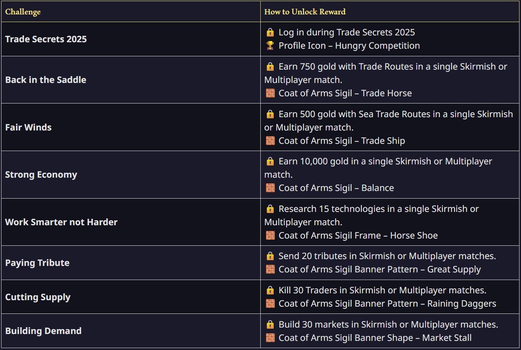Click the trophy icon for Hungry Competition
The width and height of the screenshot is (521, 350).
270,46
